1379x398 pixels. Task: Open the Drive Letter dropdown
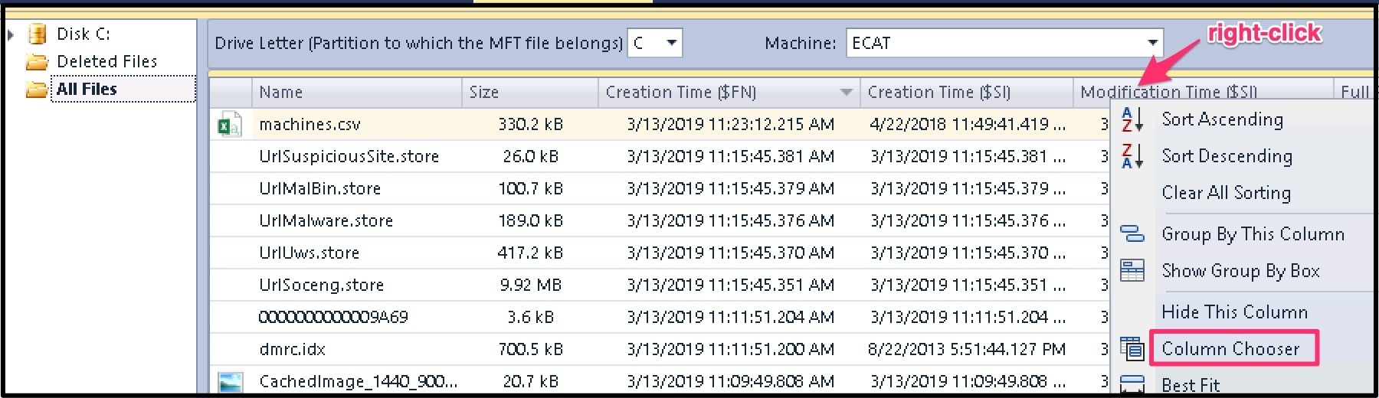(671, 43)
